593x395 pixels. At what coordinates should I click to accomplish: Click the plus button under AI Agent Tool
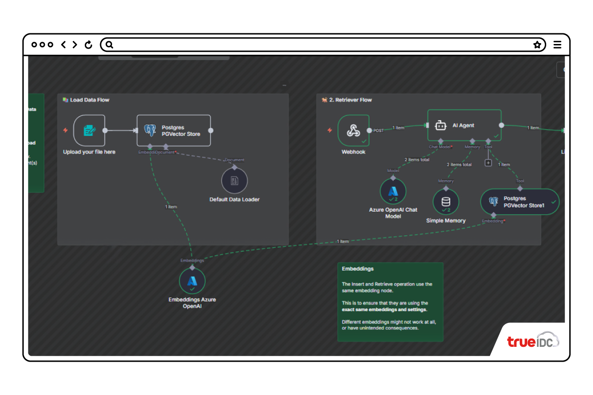click(488, 163)
